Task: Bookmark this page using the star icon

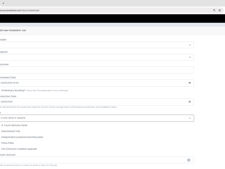Action: click(x=220, y=10)
